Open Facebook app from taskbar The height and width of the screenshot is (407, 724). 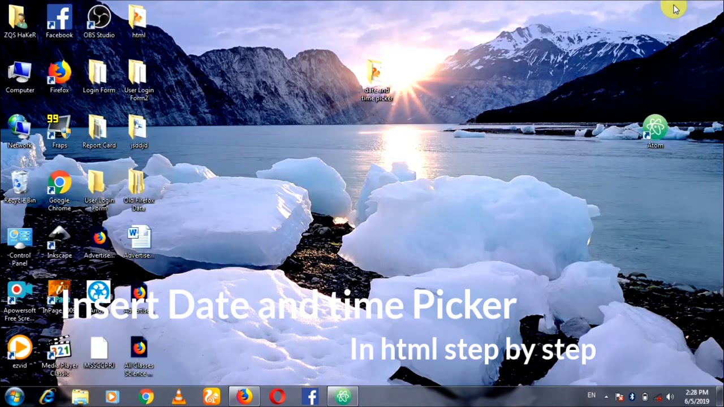coord(310,397)
